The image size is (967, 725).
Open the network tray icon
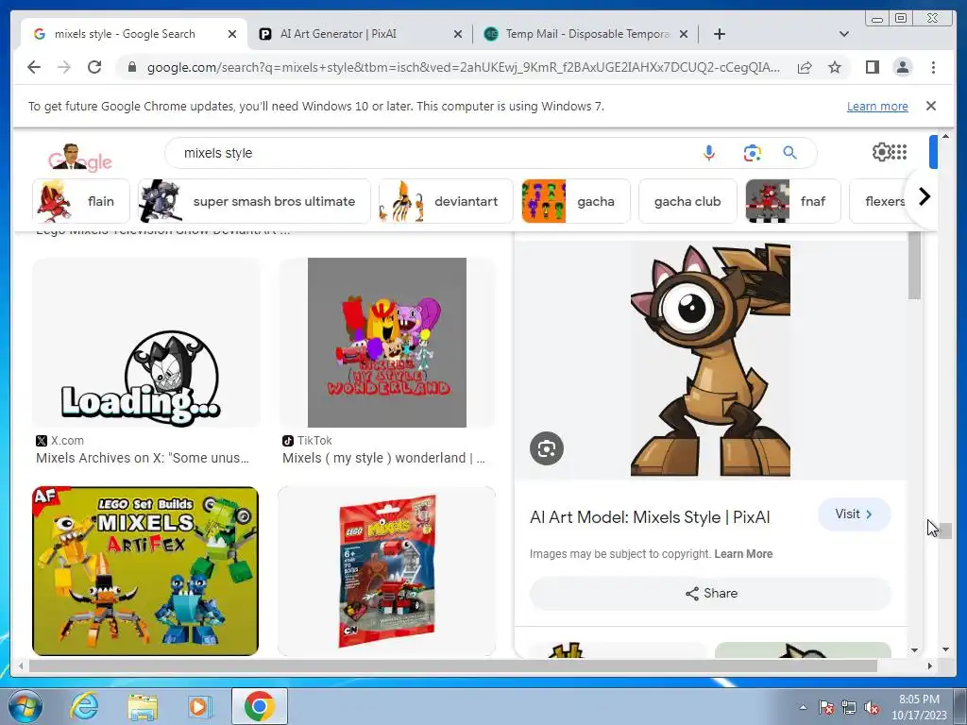pyautogui.click(x=849, y=708)
